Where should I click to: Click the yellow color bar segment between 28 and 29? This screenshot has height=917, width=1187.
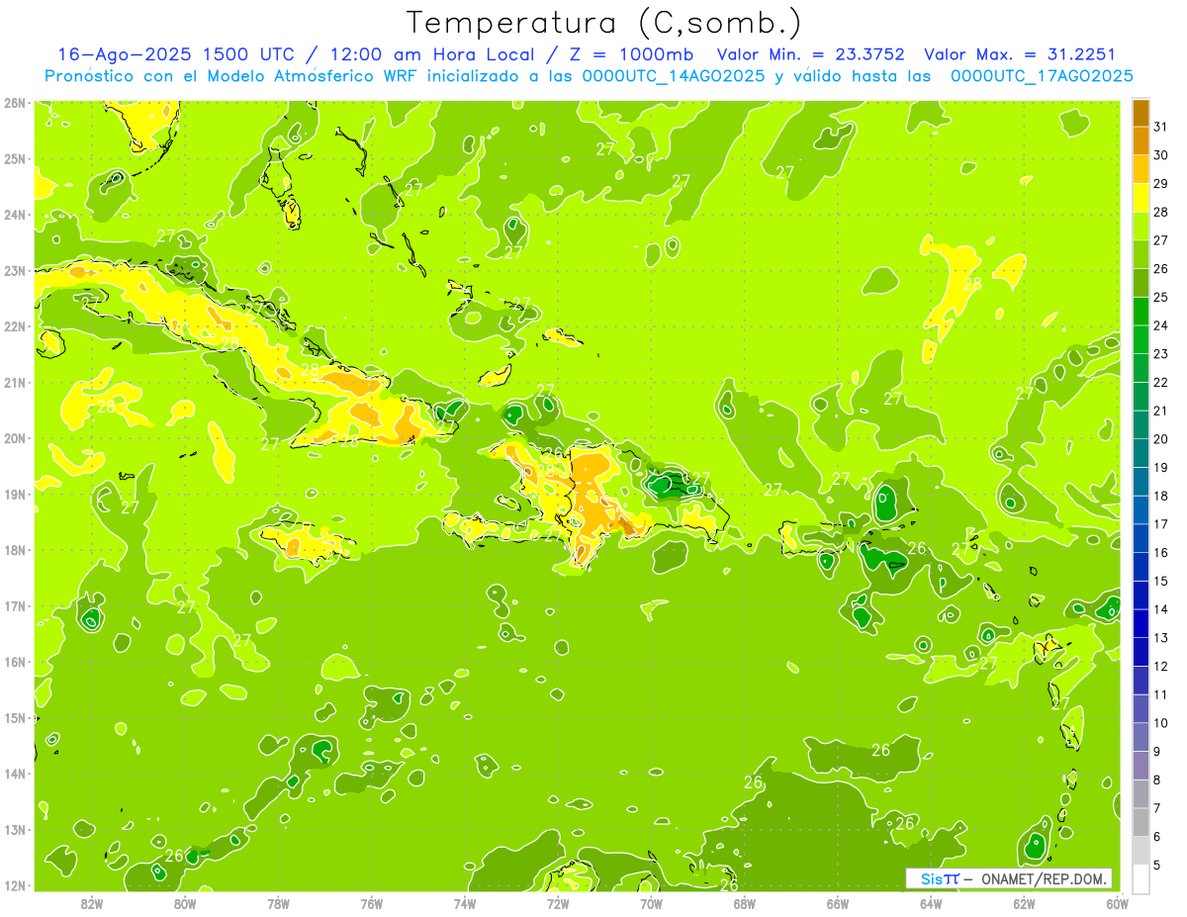click(1141, 198)
